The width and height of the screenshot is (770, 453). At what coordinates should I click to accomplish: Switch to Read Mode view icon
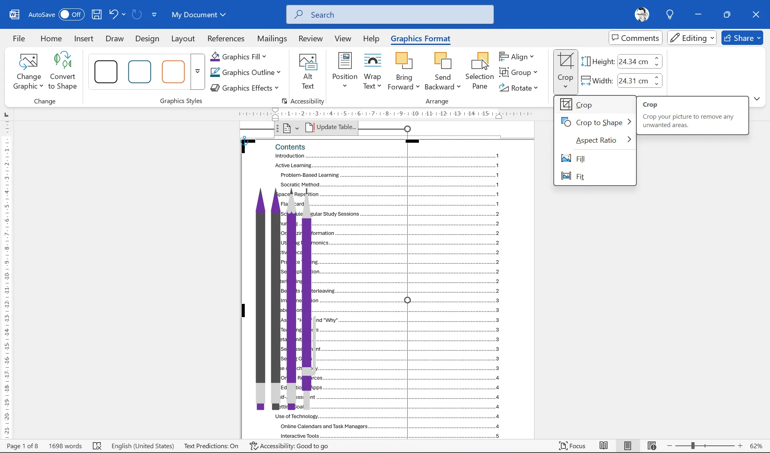[x=603, y=446]
